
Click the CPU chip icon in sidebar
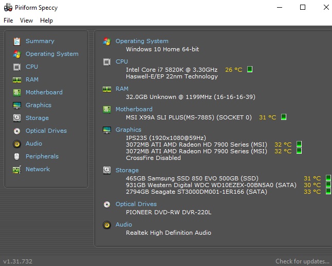17,67
